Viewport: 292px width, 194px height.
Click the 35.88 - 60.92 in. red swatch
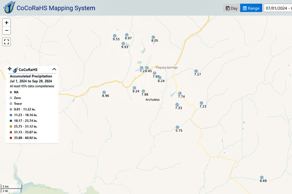[11, 138]
